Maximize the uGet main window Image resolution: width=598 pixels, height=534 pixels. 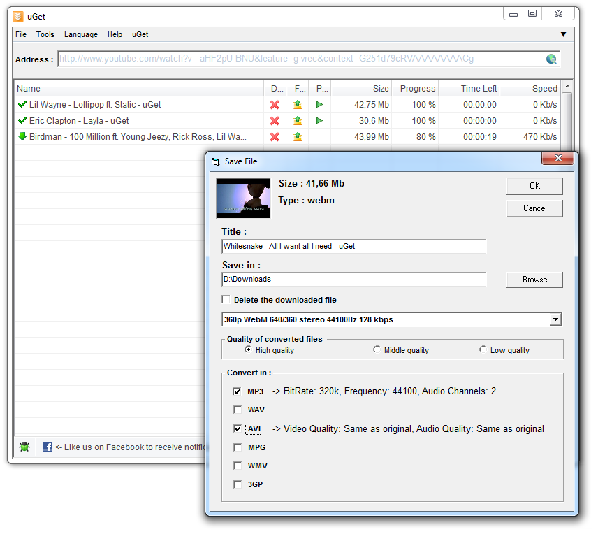(x=532, y=14)
